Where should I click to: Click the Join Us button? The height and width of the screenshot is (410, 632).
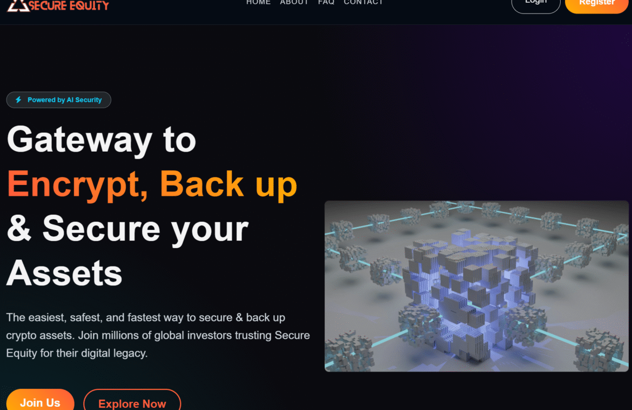pos(41,400)
